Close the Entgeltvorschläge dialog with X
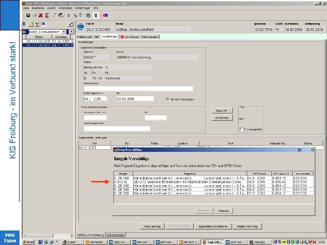Image resolution: width=327 pixels, height=245 pixels. pyautogui.click(x=312, y=150)
